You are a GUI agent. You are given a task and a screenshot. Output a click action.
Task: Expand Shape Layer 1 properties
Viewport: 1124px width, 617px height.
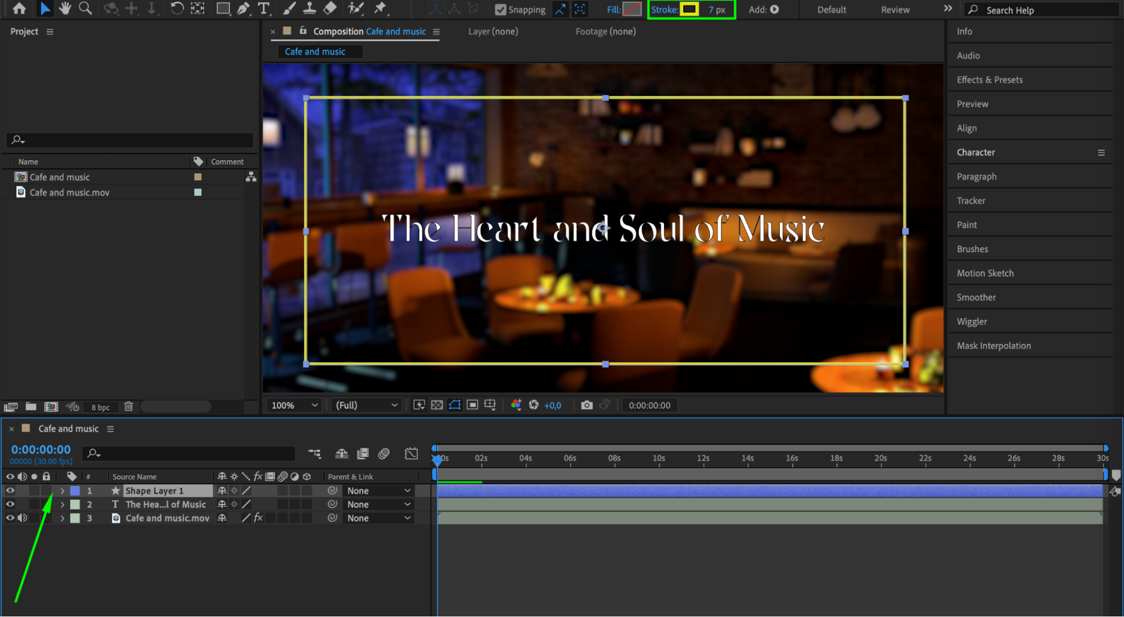62,491
